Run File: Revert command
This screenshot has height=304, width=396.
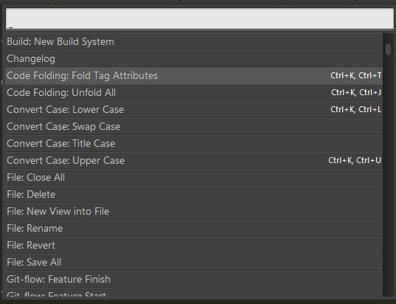point(194,245)
